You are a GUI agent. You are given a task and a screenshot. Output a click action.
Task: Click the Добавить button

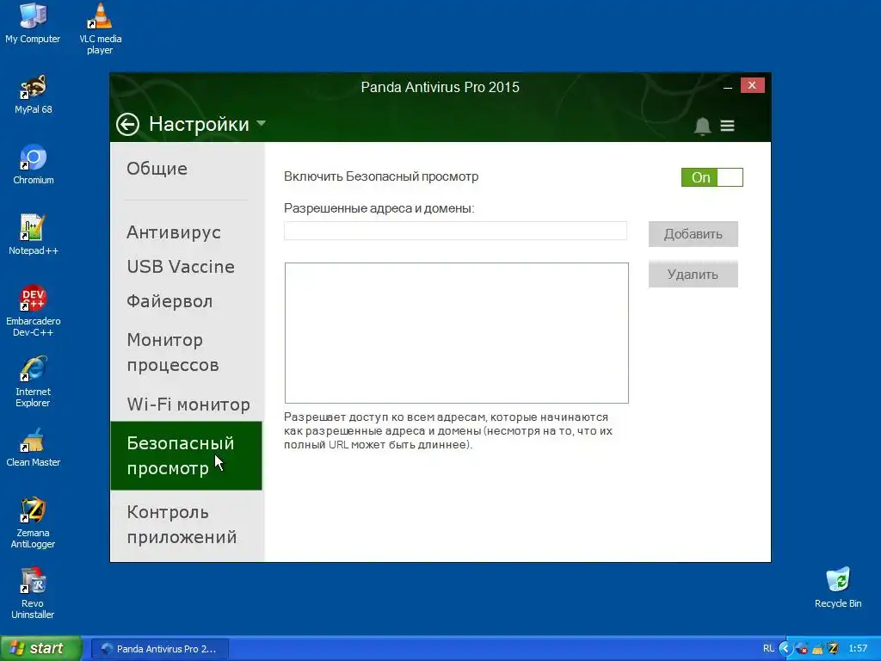[x=693, y=234]
